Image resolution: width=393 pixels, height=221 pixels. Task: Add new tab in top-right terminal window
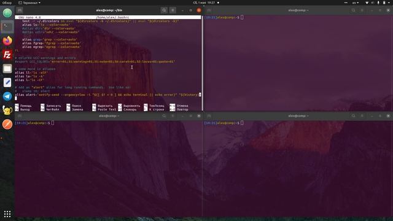click(209, 10)
